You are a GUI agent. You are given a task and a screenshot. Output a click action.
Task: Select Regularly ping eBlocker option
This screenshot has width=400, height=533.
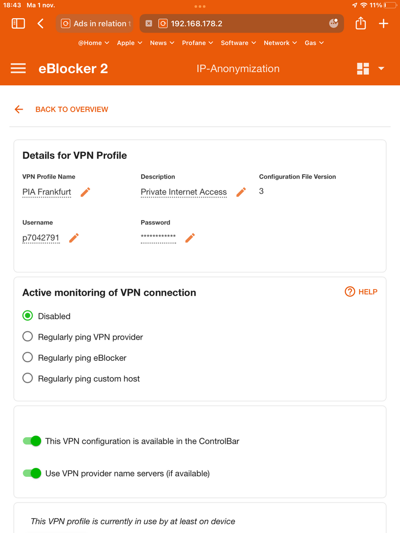click(74, 358)
